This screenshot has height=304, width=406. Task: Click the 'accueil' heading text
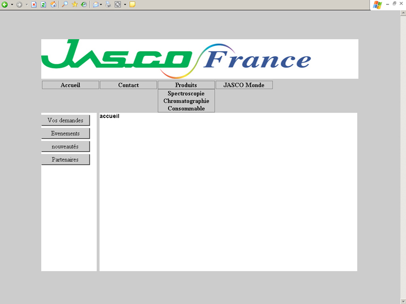[x=110, y=117]
